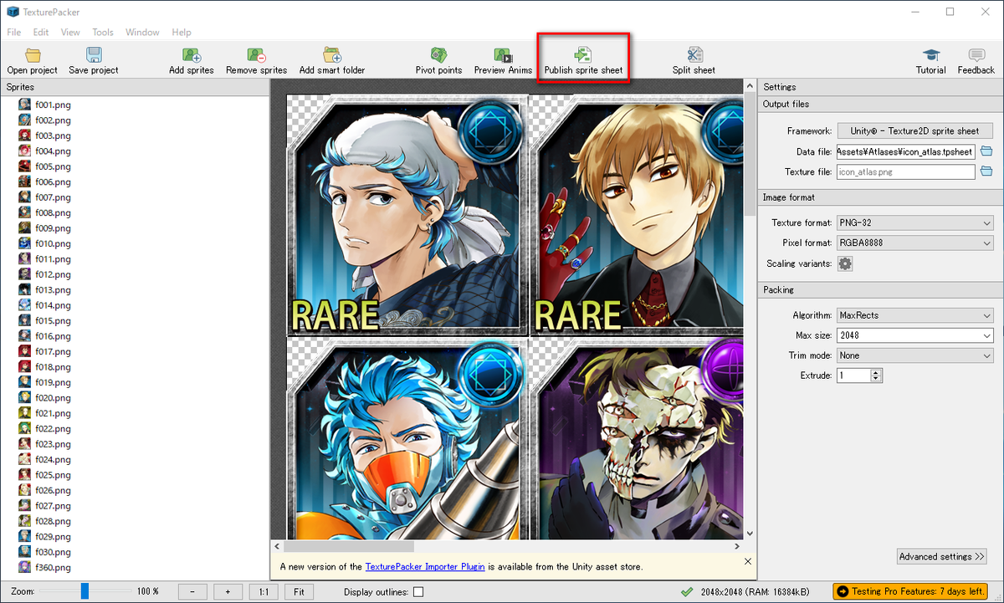Open Trim mode dropdown
This screenshot has height=603, width=1004.
(914, 355)
